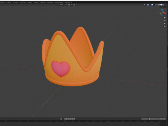Switch to the Sculpting workspace tab
The height and width of the screenshot is (126, 168).
(9, 2)
